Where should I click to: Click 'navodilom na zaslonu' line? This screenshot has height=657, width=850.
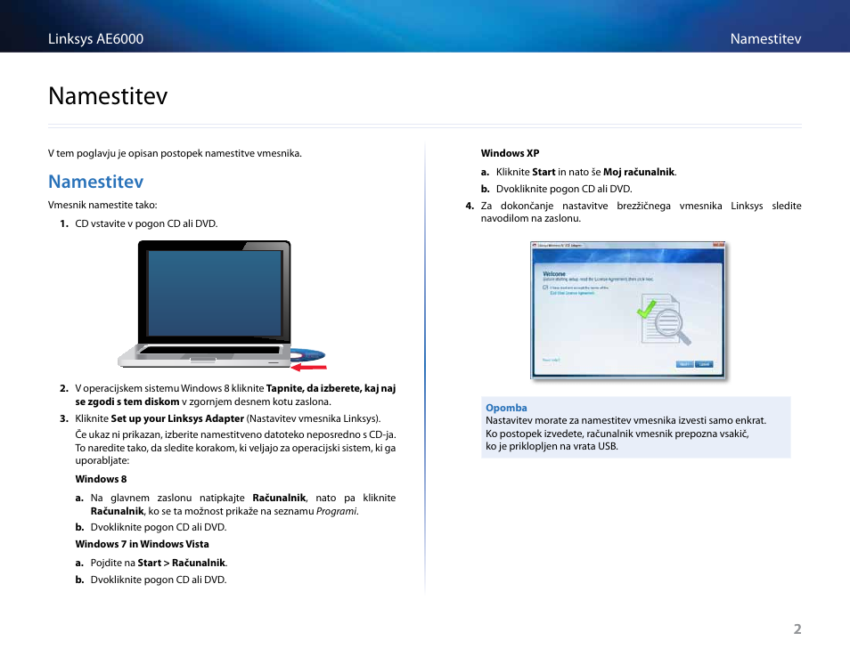(x=531, y=219)
